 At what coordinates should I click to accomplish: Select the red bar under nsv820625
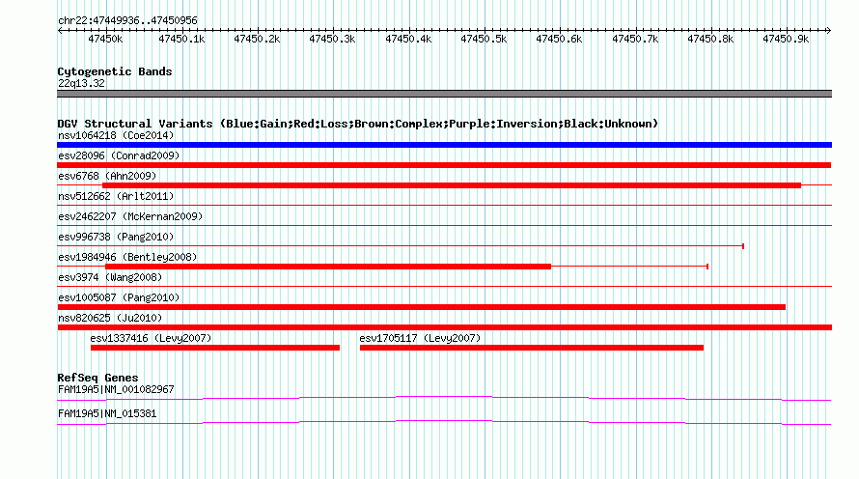tap(444, 327)
